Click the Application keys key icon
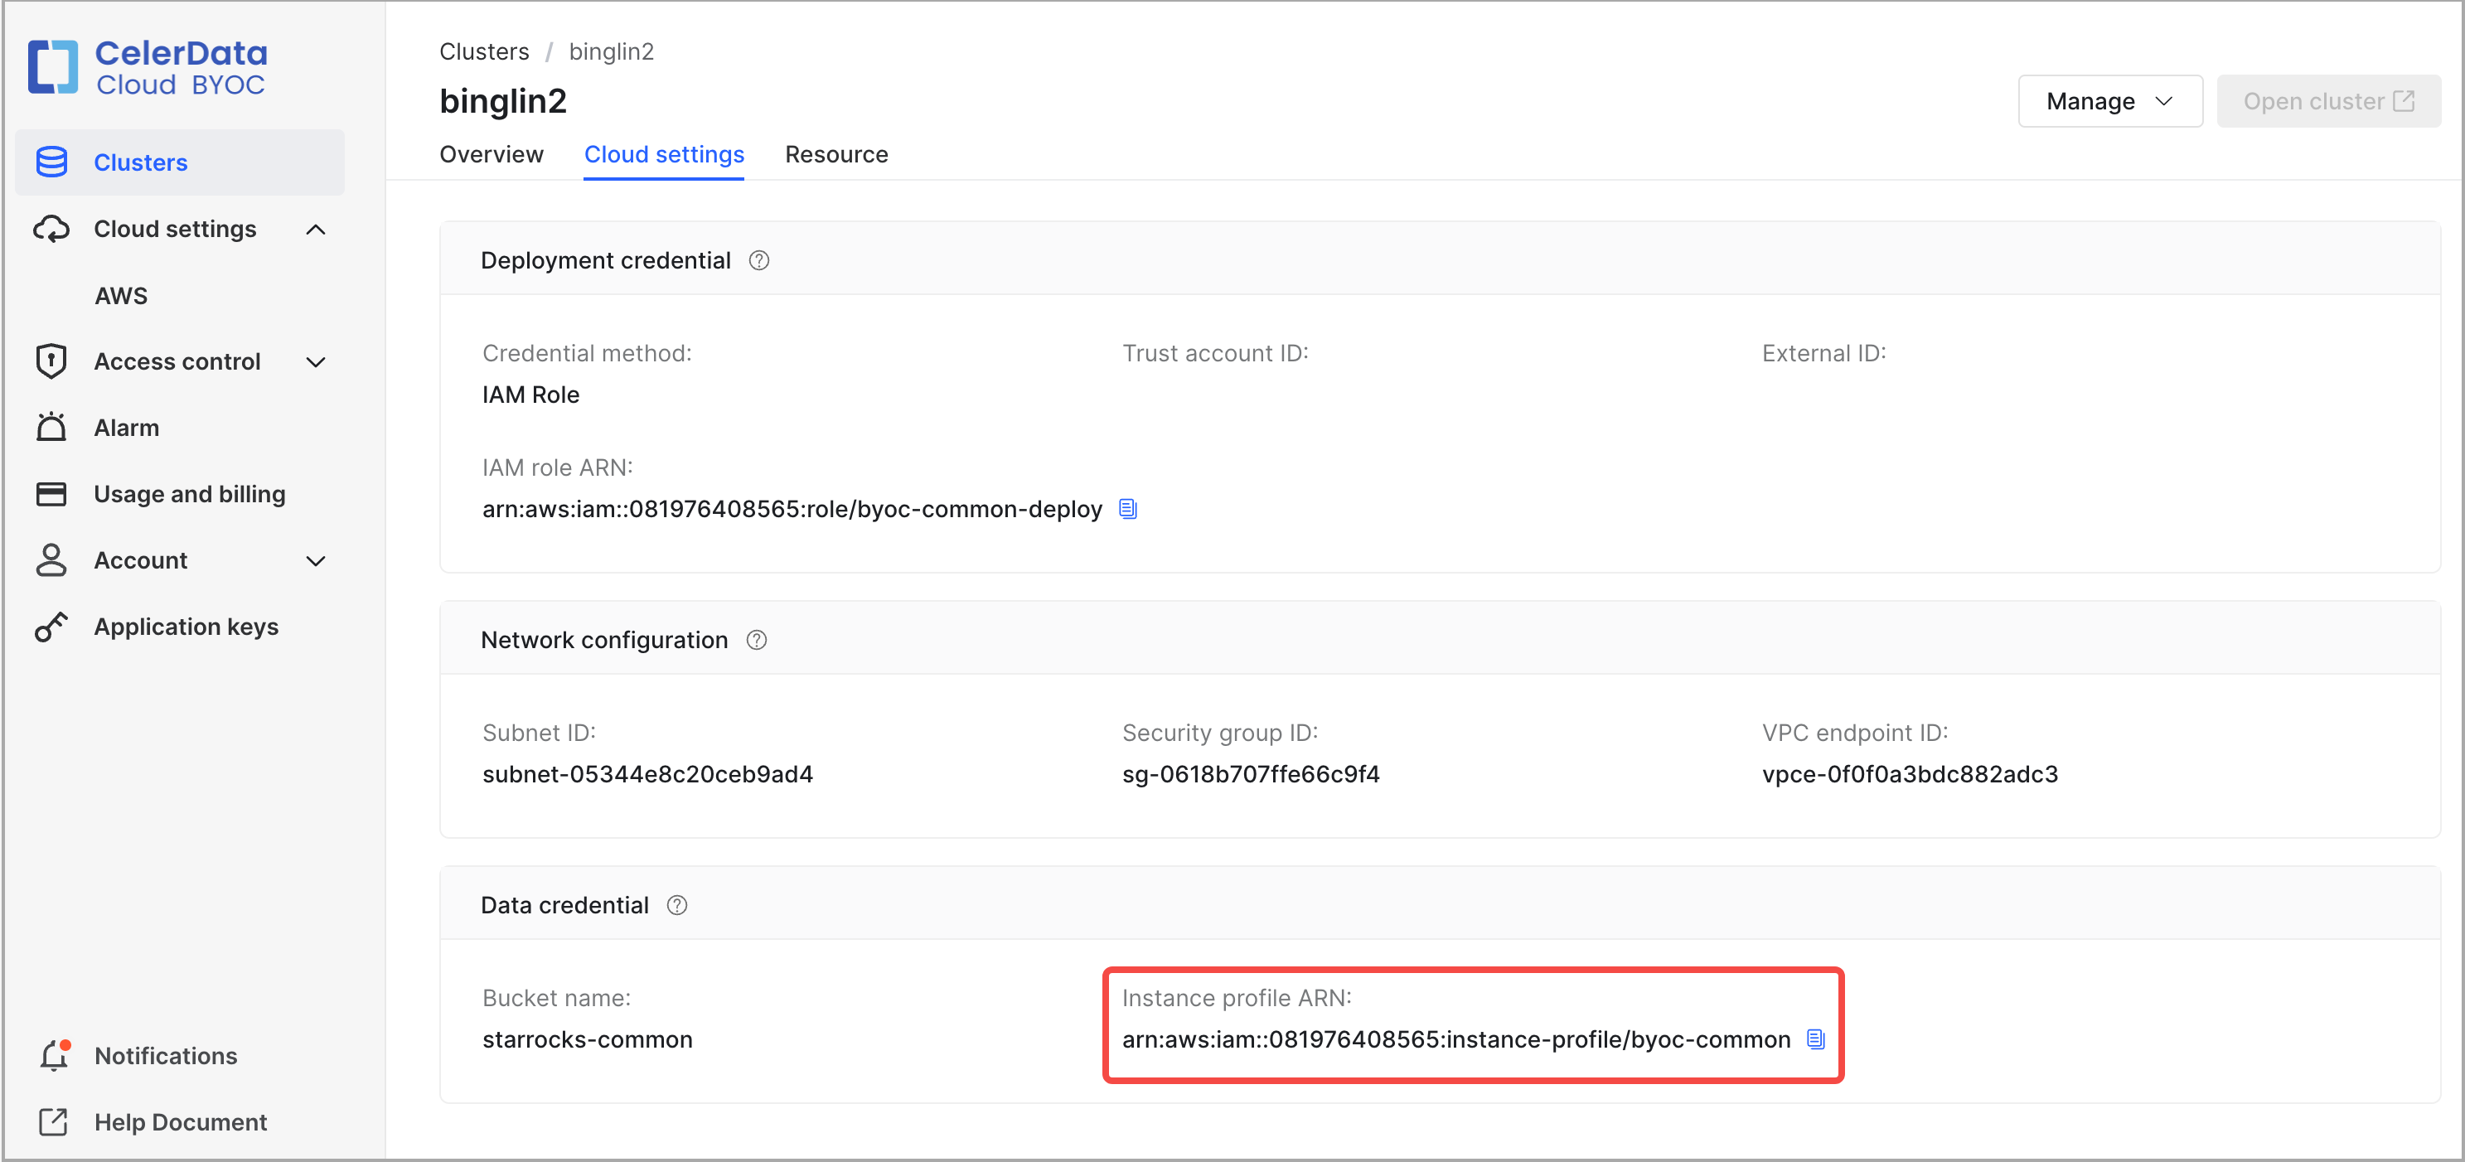The image size is (2465, 1162). 51,626
